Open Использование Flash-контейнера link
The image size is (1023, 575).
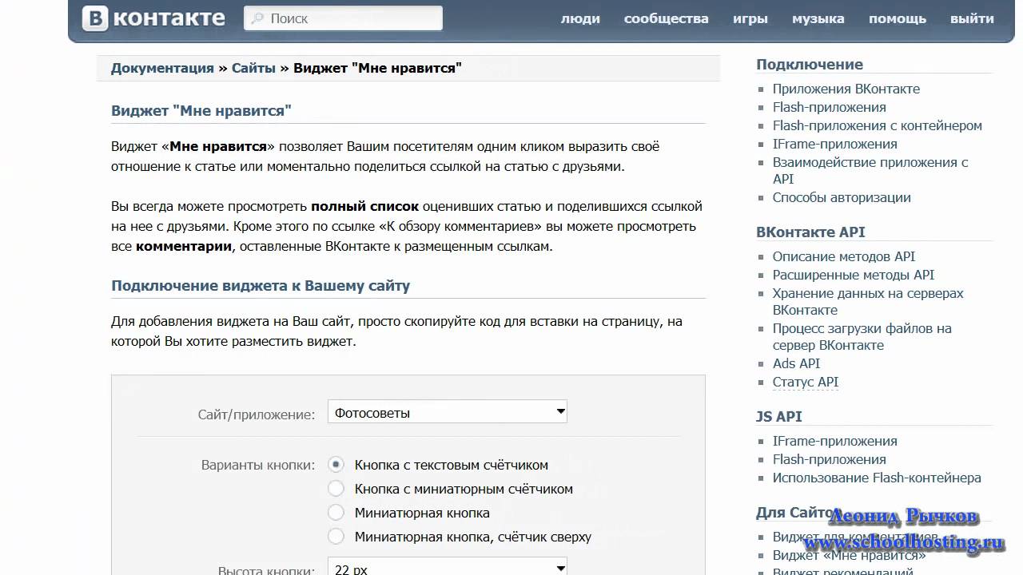[877, 478]
